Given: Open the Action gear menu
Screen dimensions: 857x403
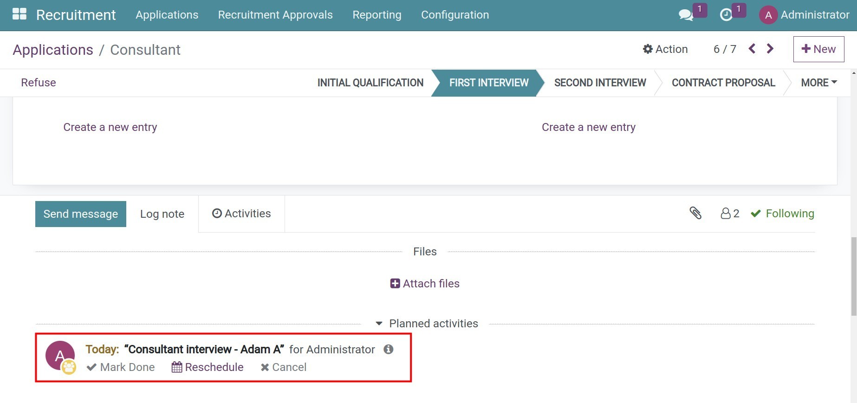Looking at the screenshot, I should (665, 49).
